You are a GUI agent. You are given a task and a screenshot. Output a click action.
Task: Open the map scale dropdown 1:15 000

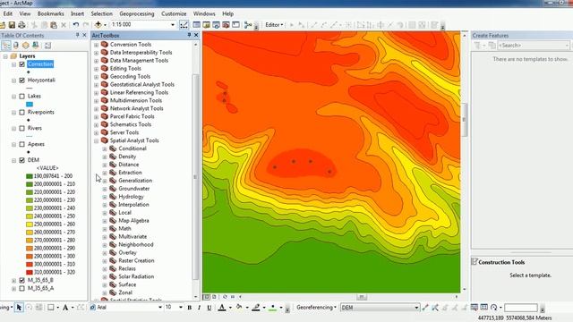click(x=173, y=25)
